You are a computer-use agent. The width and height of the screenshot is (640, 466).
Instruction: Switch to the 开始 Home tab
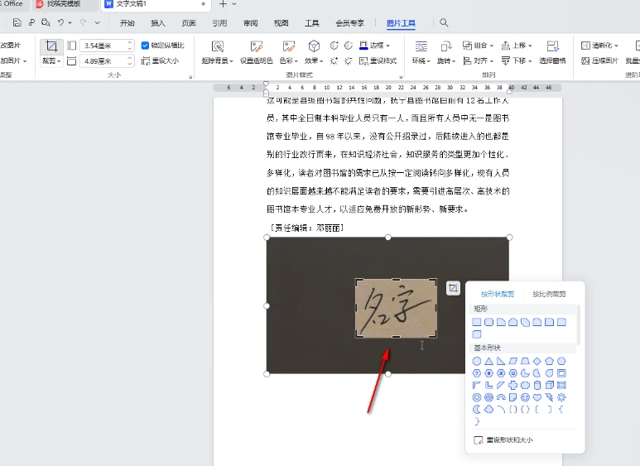pyautogui.click(x=128, y=23)
